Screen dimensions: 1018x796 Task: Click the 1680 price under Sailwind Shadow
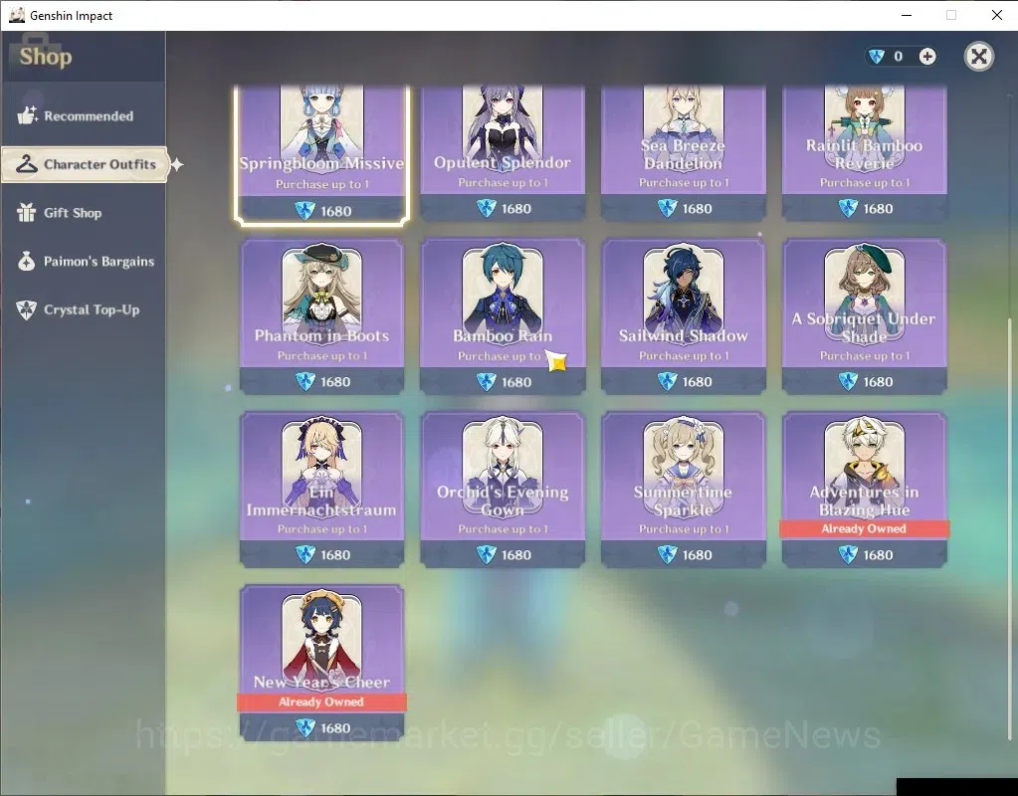click(698, 382)
